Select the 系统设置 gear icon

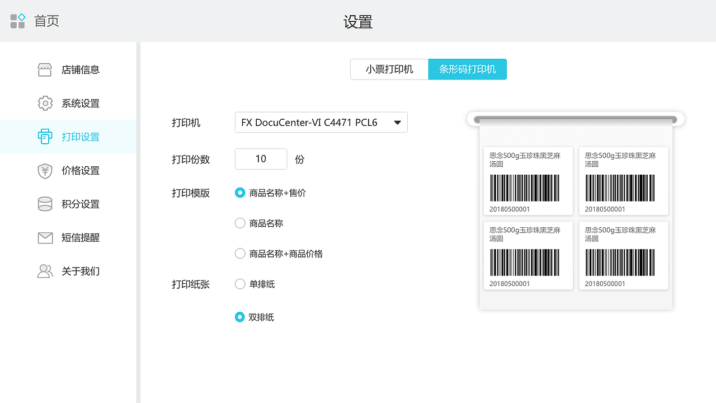[45, 103]
